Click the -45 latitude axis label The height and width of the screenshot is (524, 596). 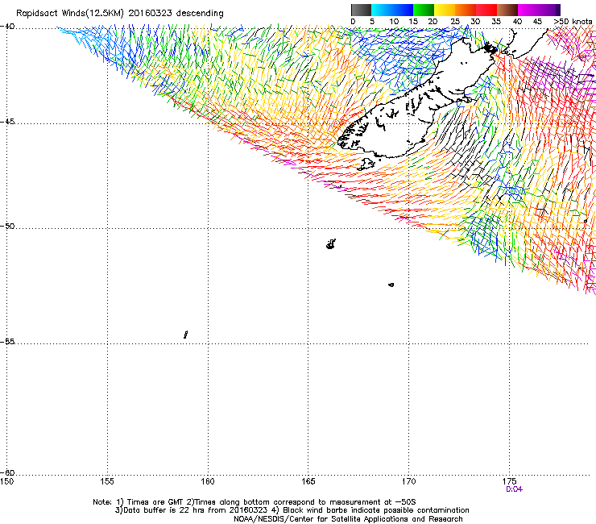tap(7, 122)
